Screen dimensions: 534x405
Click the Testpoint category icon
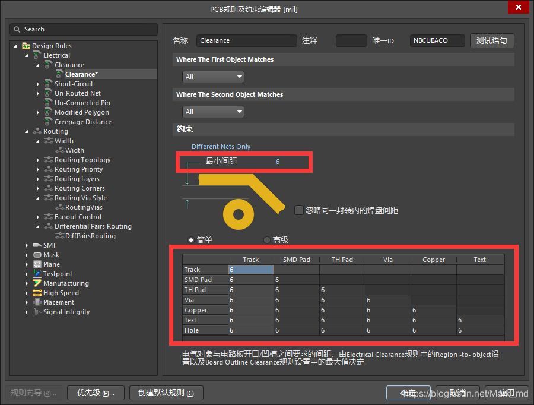pos(37,274)
